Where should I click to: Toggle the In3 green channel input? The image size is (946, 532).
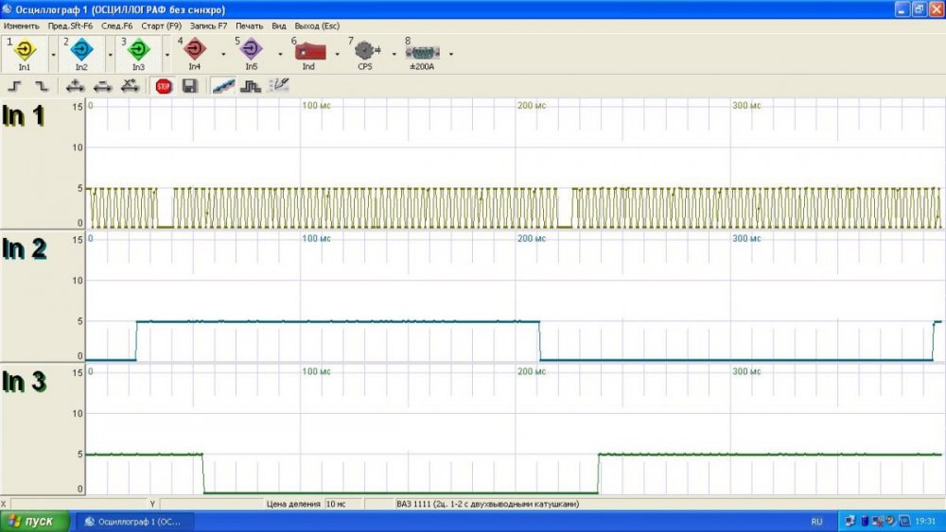coord(138,52)
